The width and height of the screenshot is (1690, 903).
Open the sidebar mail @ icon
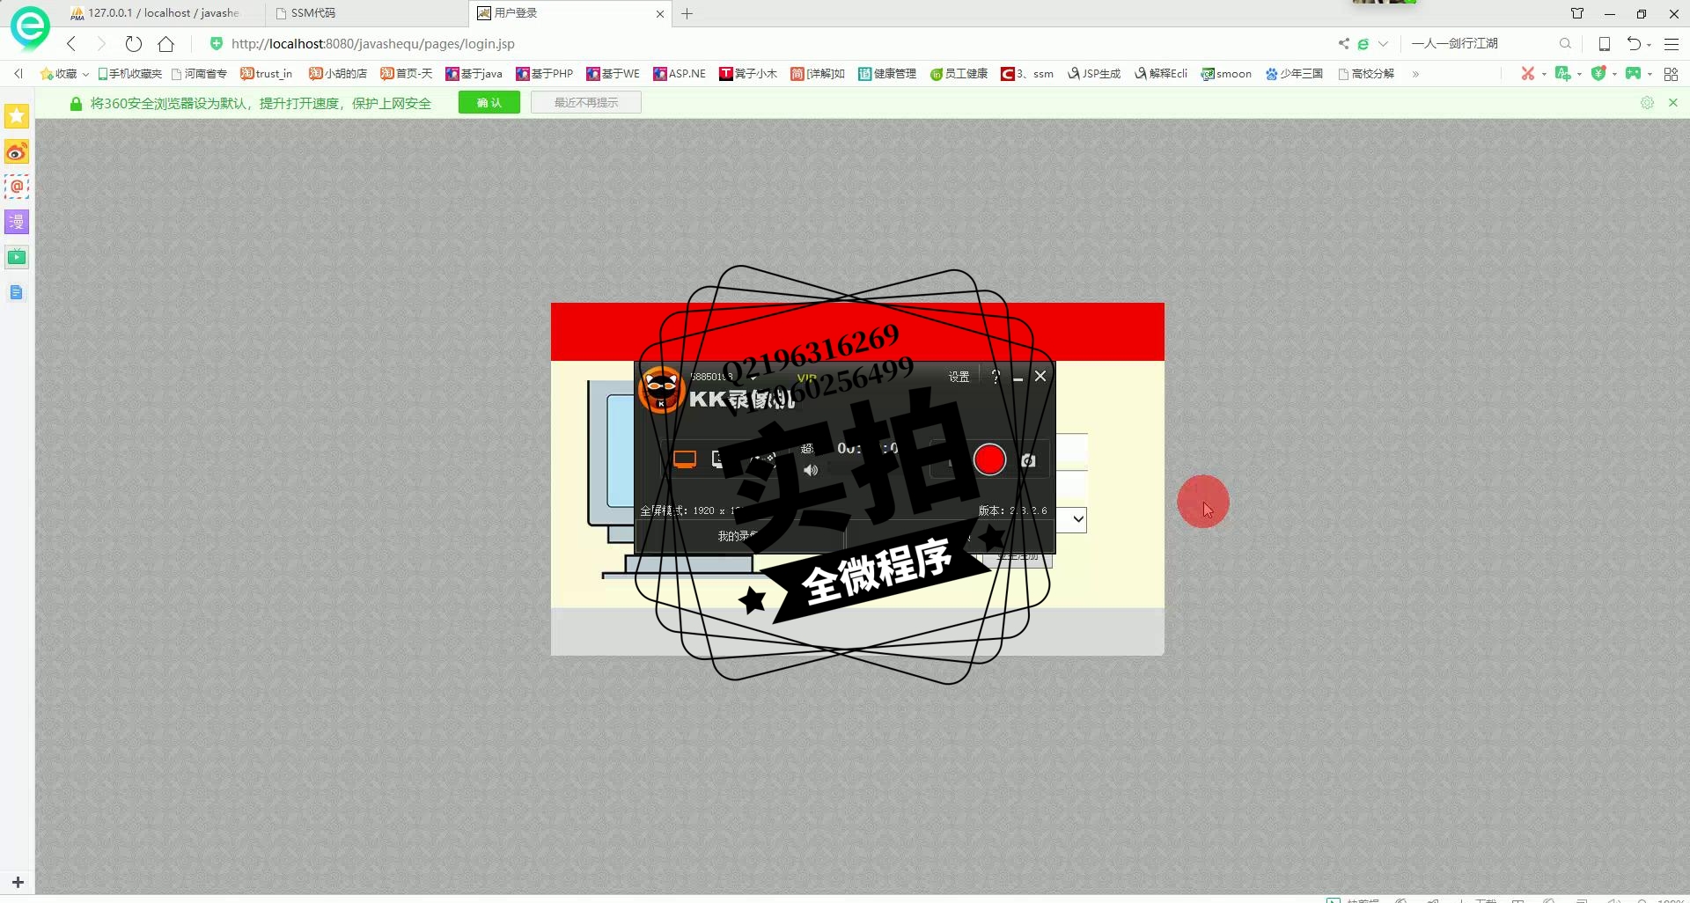pyautogui.click(x=17, y=187)
